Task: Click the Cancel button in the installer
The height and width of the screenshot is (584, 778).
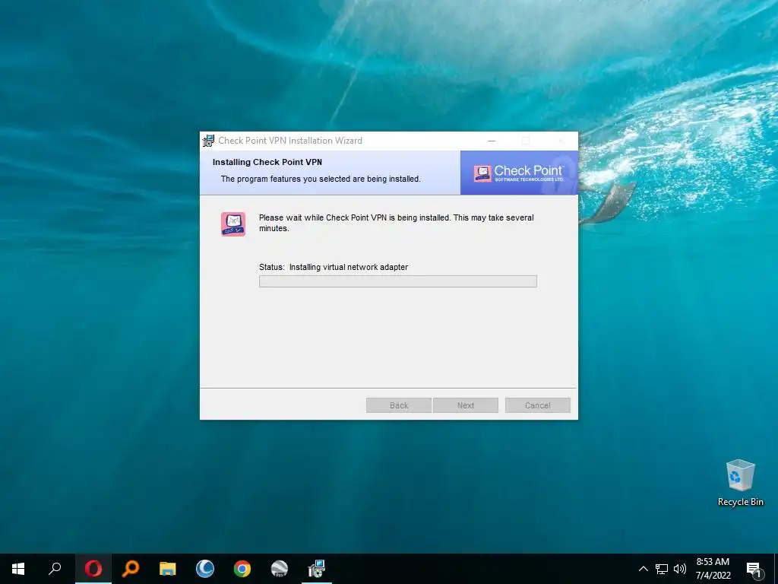Action: 537,405
